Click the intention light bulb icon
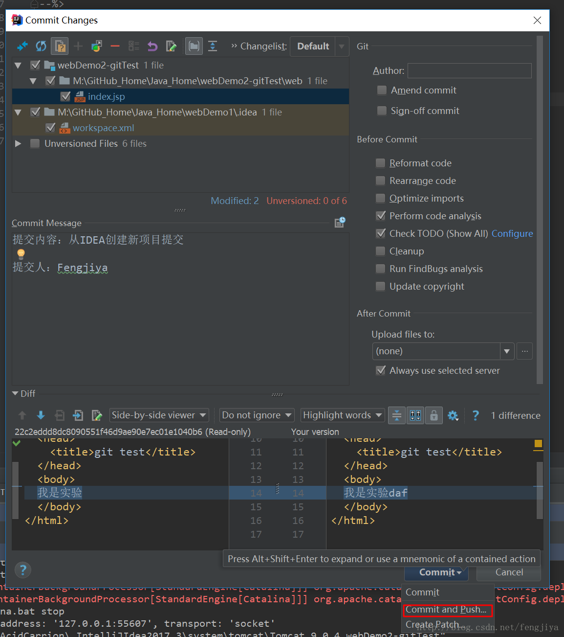This screenshot has height=637, width=564. pos(21,253)
